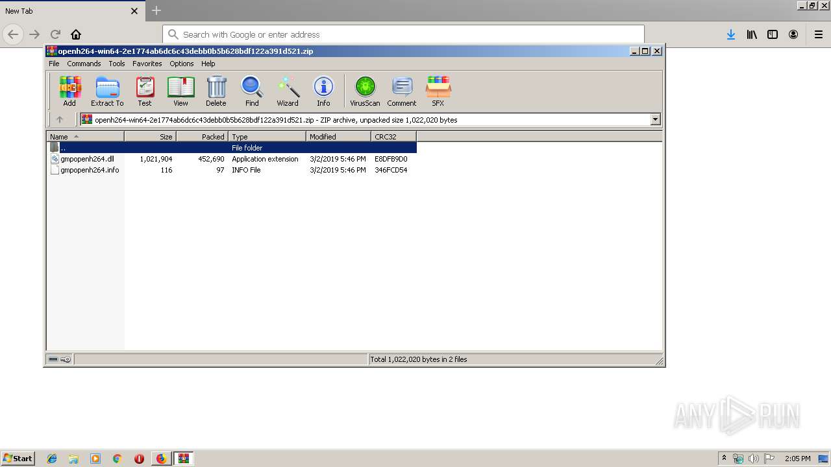Show hidden tray icons arrow
Screen dimensions: 831x467
[x=724, y=458]
